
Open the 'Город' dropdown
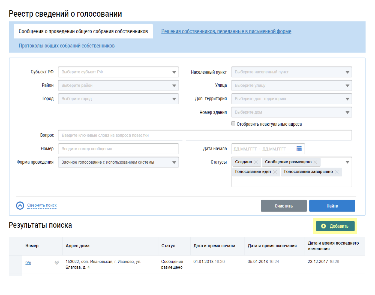118,99
